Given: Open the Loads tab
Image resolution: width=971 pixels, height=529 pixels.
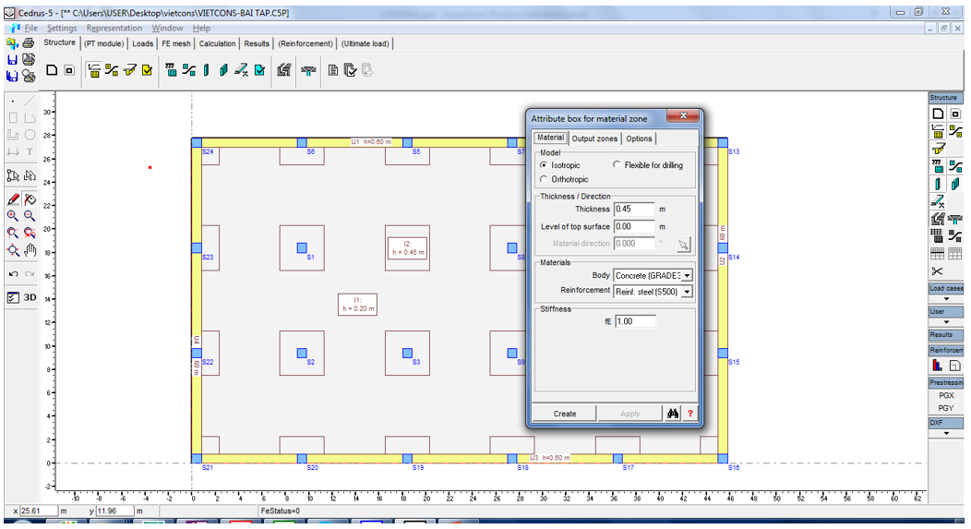Looking at the screenshot, I should 142,43.
